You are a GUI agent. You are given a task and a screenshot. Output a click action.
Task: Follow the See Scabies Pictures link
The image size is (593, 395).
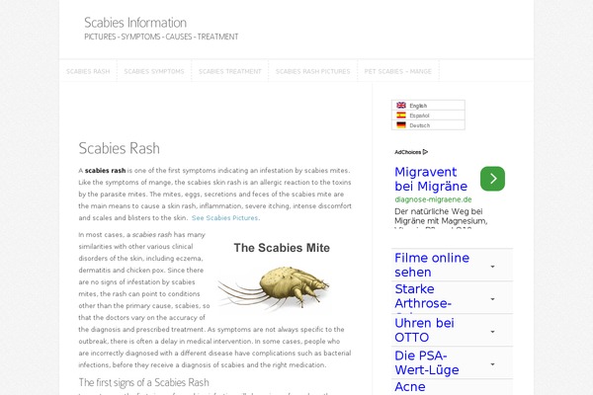click(x=225, y=217)
